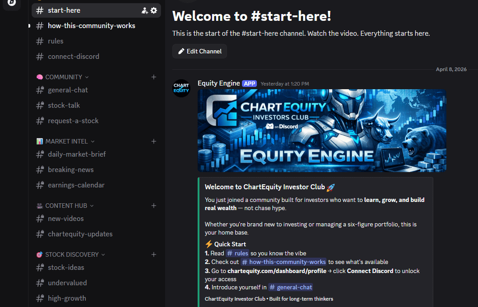
Task: Click the hashtag icon beside rules channel
Action: 39,41
